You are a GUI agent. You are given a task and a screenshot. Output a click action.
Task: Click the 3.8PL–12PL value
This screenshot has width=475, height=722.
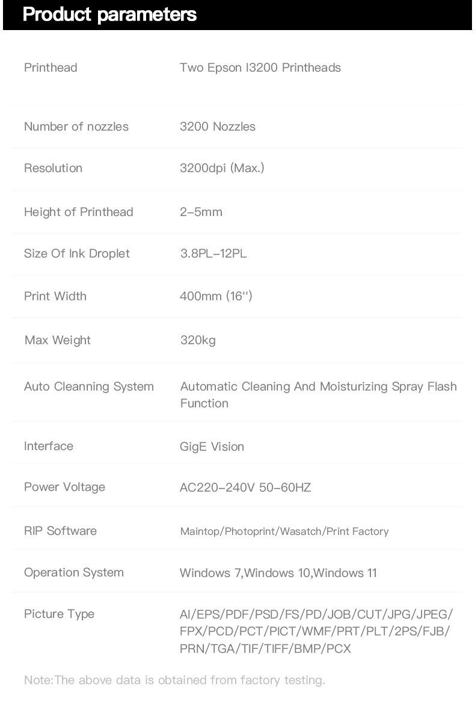click(x=213, y=253)
